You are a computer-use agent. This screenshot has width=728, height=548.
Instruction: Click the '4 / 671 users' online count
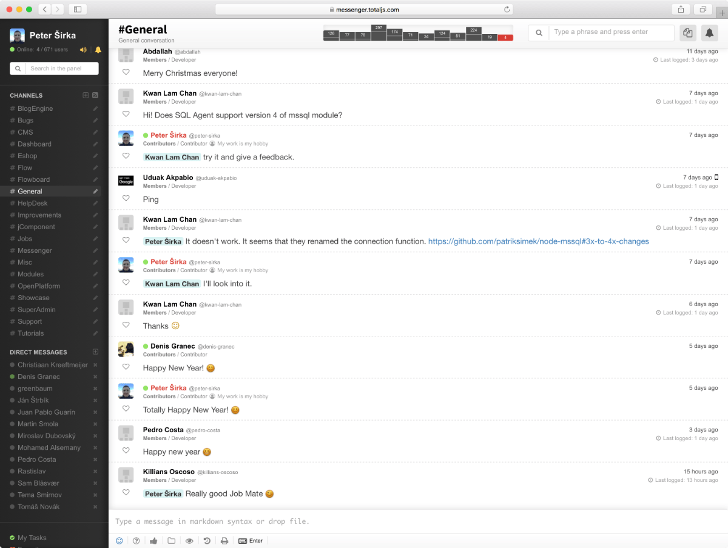52,50
